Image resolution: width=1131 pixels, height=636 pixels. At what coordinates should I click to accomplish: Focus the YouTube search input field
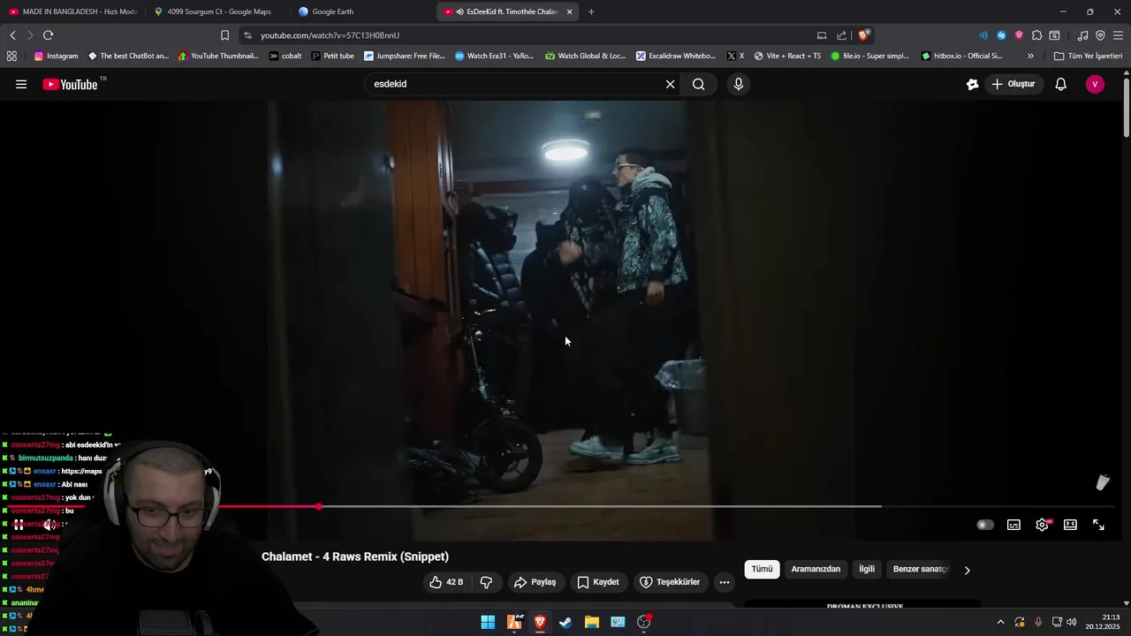(x=512, y=85)
